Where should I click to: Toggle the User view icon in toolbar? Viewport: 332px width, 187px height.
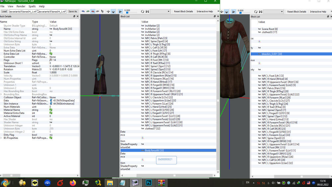(x=98, y=11)
